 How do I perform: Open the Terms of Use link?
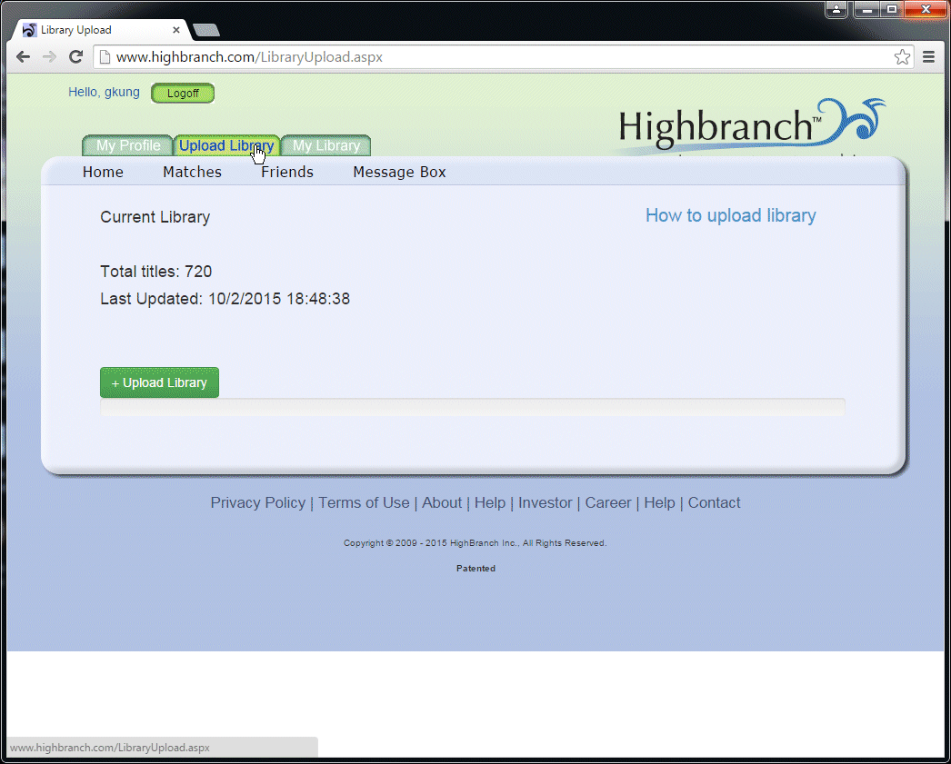click(x=364, y=503)
